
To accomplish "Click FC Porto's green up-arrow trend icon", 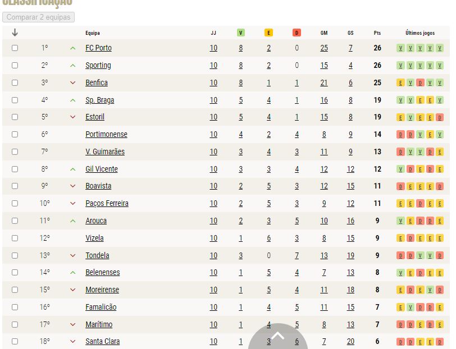I will coord(72,48).
